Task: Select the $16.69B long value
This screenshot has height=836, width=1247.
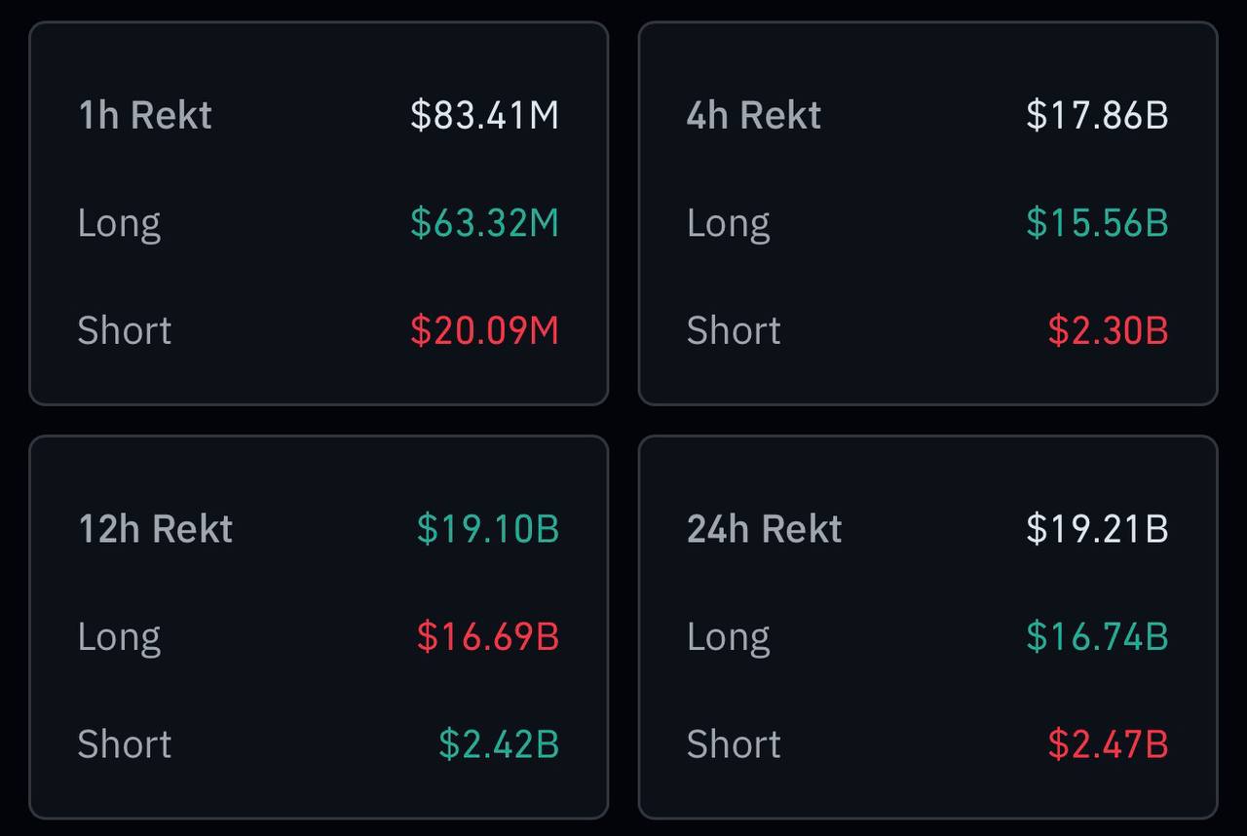Action: 488,636
